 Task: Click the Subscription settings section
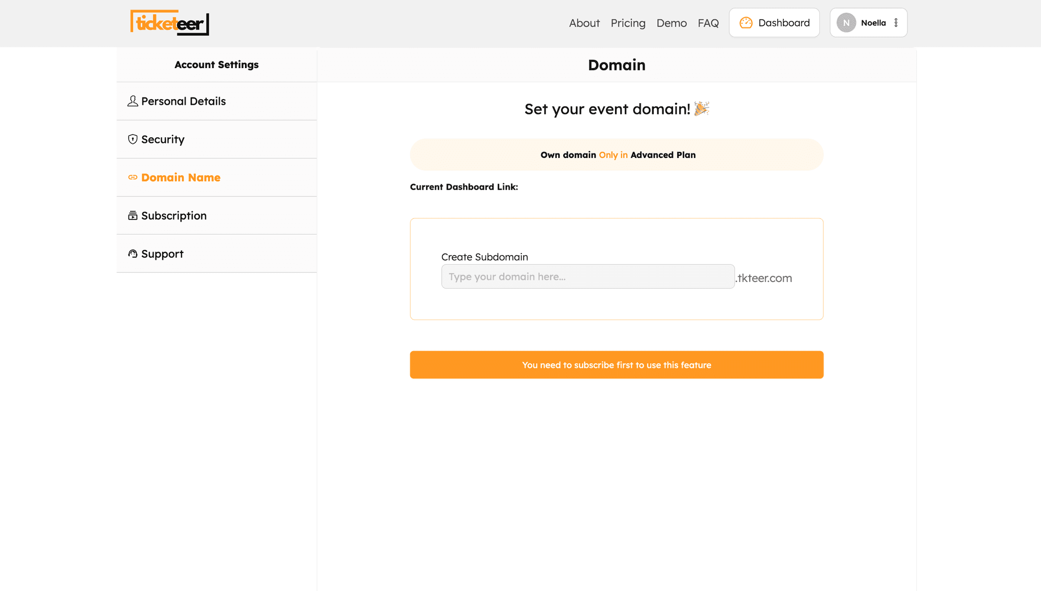click(217, 215)
